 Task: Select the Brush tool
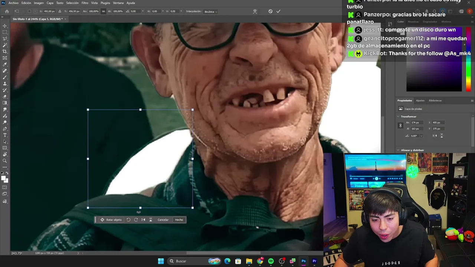coord(5,77)
